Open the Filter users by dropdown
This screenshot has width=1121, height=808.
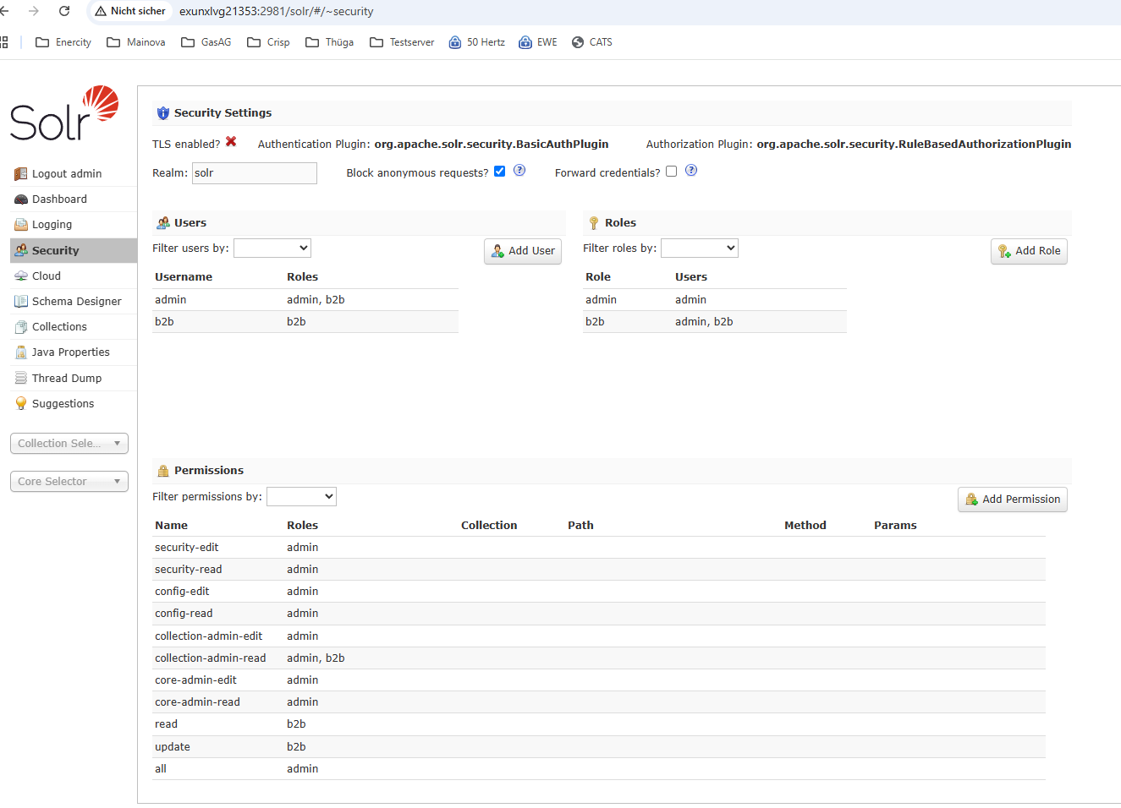click(272, 248)
